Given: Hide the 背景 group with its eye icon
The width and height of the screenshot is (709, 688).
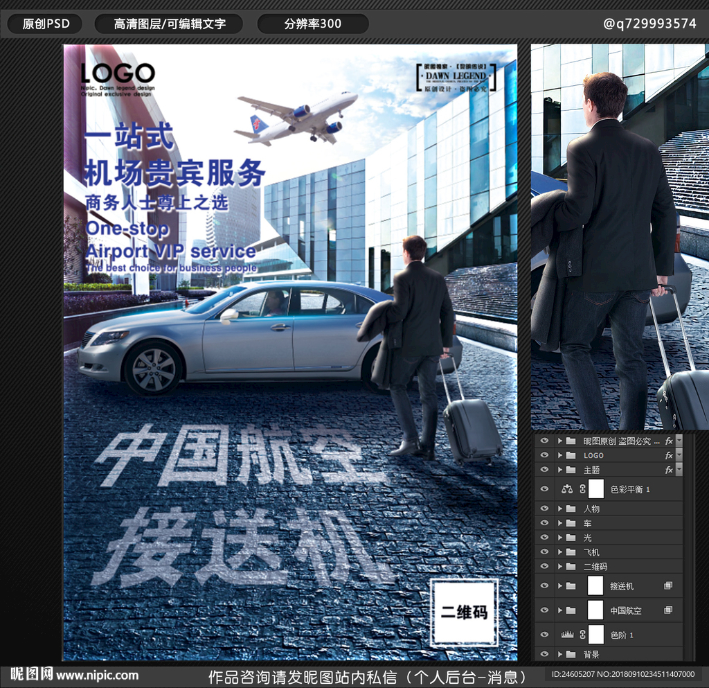Looking at the screenshot, I should point(544,654).
